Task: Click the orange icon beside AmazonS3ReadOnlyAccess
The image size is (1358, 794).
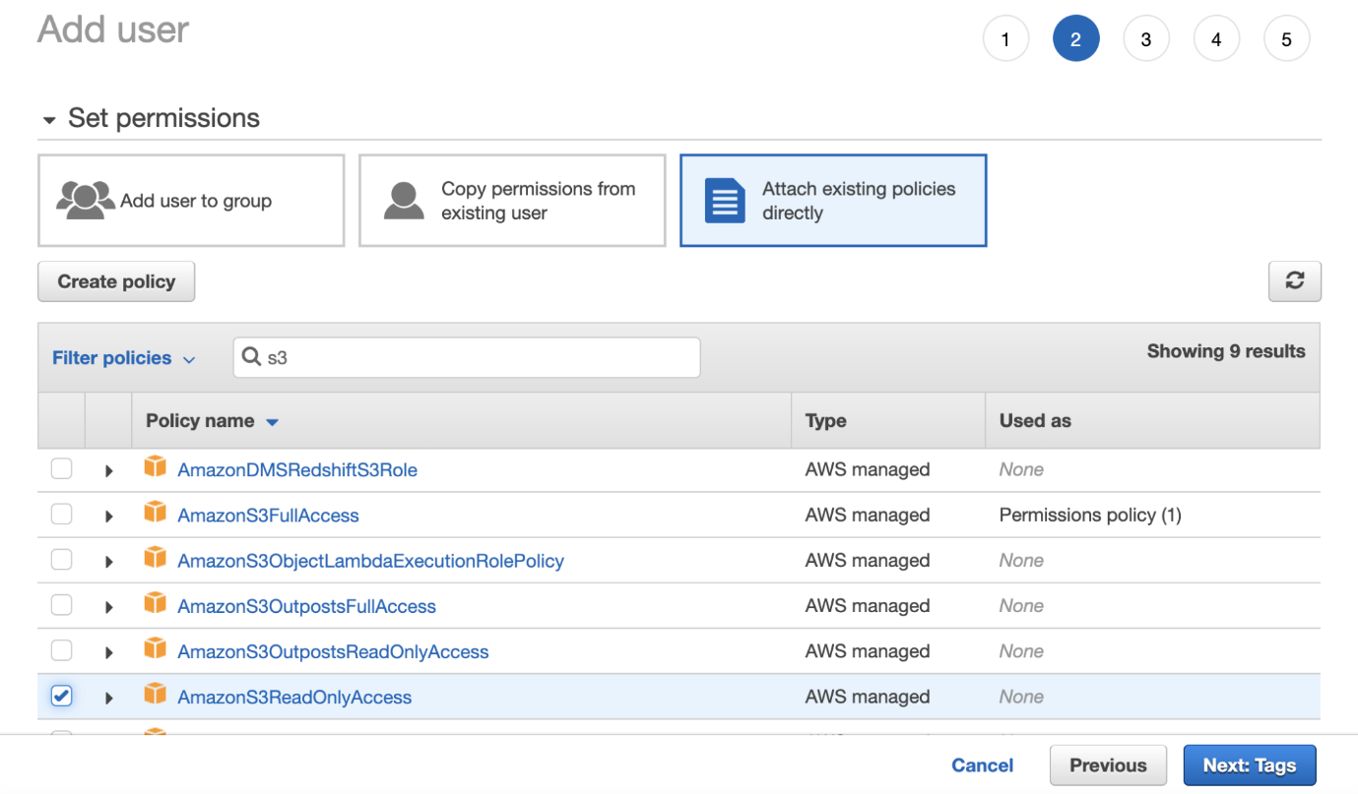Action: (155, 696)
